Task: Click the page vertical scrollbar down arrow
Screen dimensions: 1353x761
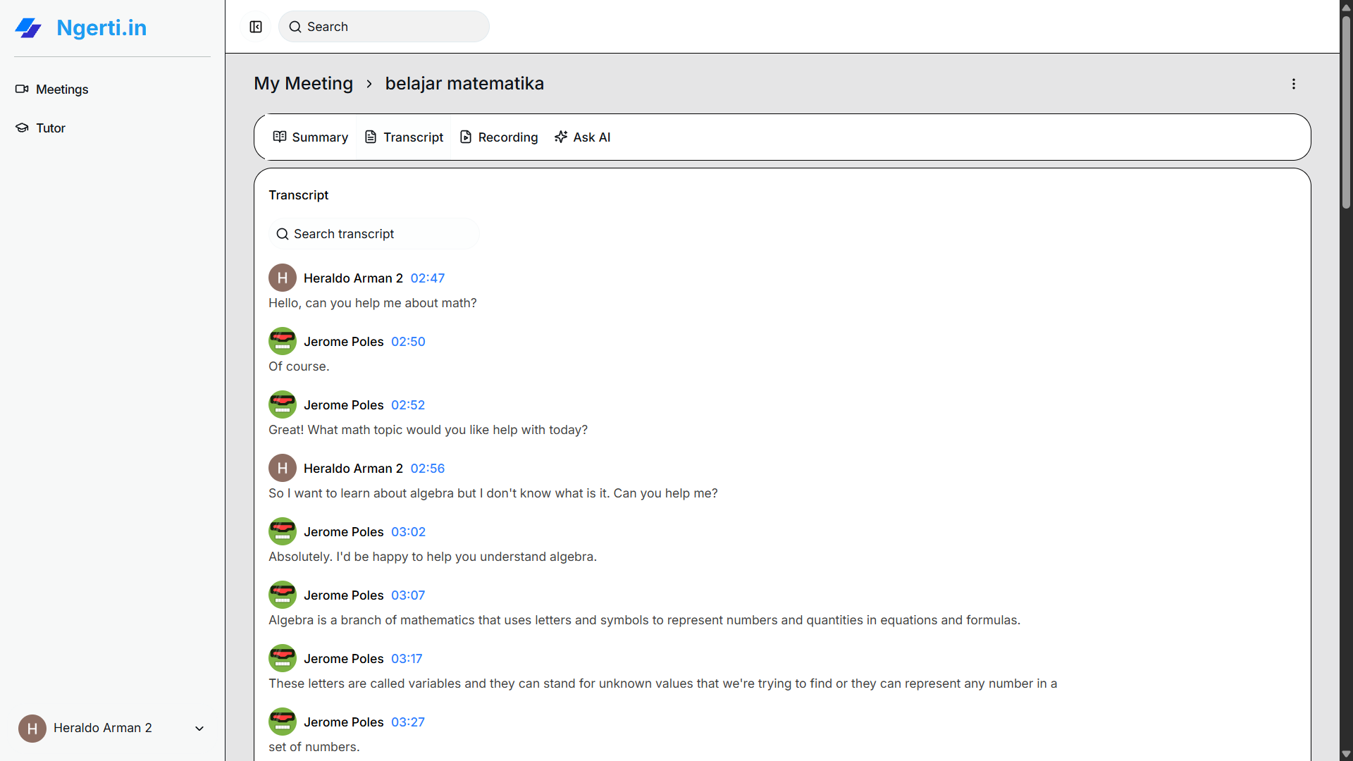Action: click(1346, 754)
